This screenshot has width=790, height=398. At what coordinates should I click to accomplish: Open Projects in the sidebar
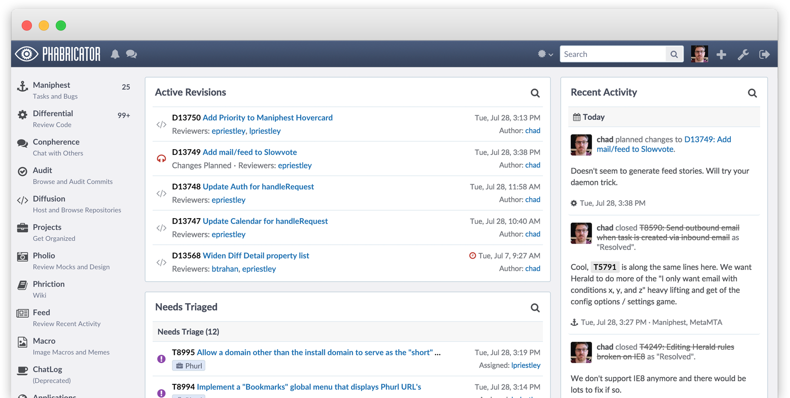coord(74,233)
